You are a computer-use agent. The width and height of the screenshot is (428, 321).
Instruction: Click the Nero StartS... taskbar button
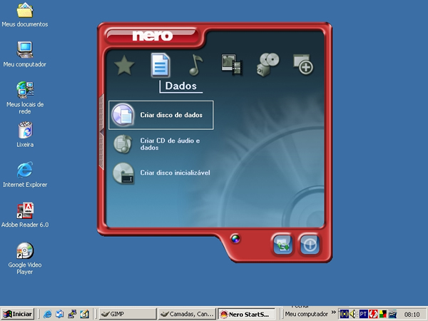(247, 314)
